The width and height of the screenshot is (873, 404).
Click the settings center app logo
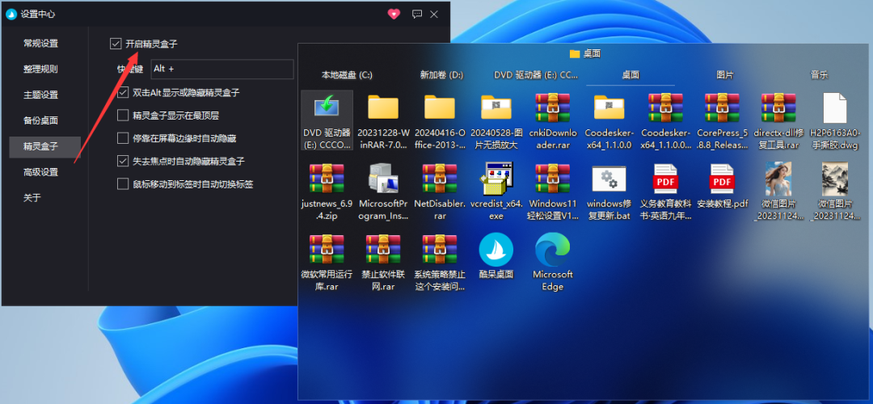(11, 15)
